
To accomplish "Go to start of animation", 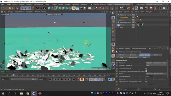I will 50,79.
